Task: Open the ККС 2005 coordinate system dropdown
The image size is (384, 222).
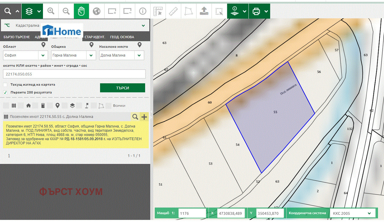Action: tap(352, 213)
